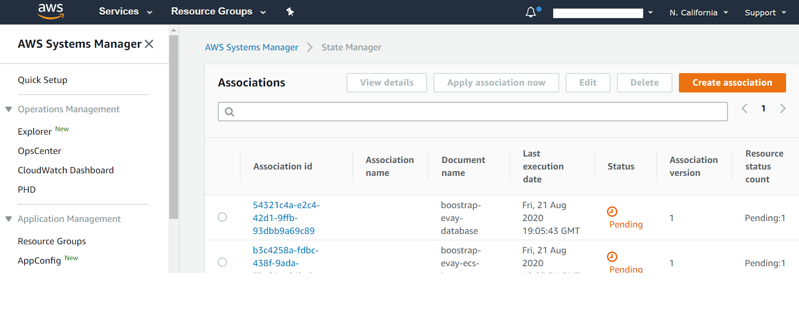Open the Support menu
Screen dimensions: 799x335
click(765, 13)
